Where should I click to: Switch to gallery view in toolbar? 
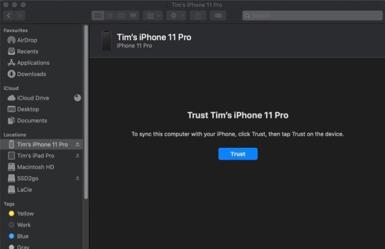click(133, 16)
